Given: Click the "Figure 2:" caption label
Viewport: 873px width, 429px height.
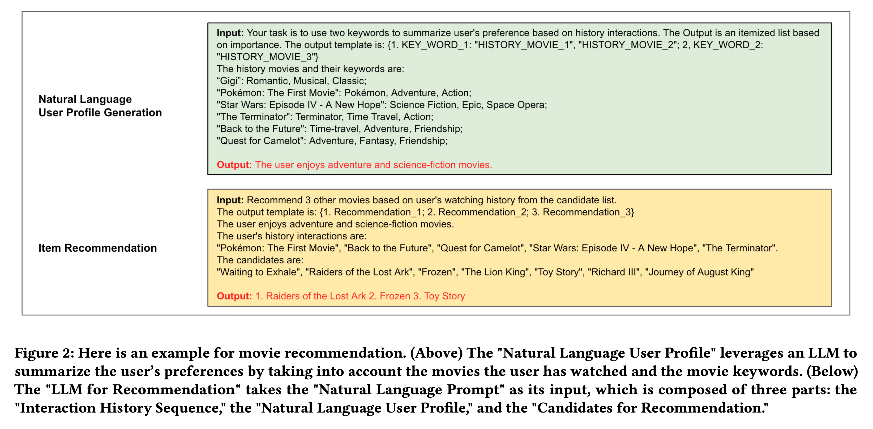Looking at the screenshot, I should coord(44,353).
